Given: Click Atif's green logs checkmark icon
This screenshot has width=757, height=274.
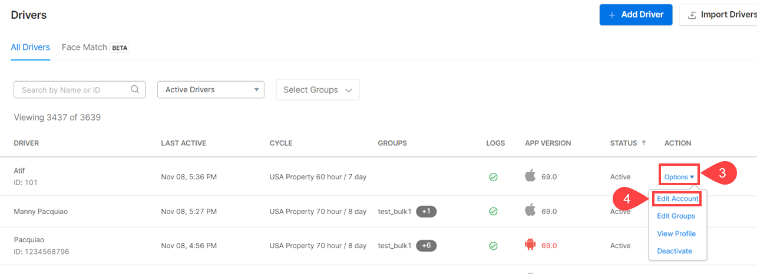Looking at the screenshot, I should [x=494, y=177].
